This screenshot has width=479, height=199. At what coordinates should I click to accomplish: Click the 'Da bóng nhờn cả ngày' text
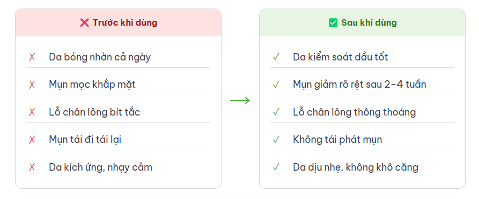tap(100, 57)
